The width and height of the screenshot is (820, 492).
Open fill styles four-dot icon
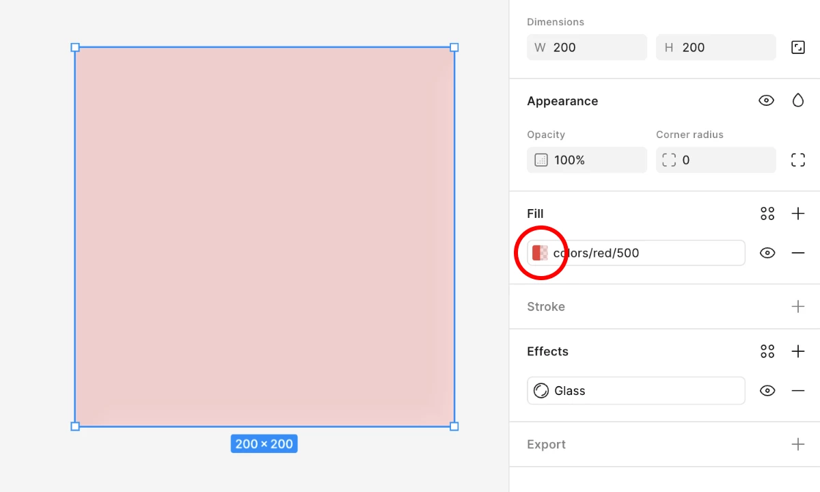(767, 214)
